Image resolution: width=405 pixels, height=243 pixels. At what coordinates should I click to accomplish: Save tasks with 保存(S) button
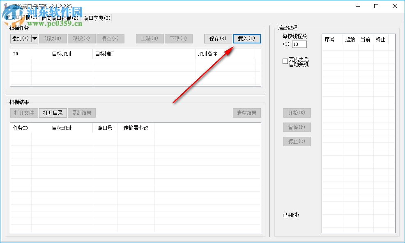(x=218, y=39)
